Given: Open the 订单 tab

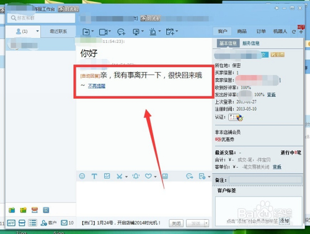Looking at the screenshot, I should click(261, 31).
